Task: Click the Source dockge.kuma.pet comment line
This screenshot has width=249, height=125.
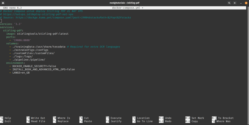Action: pos(66,18)
